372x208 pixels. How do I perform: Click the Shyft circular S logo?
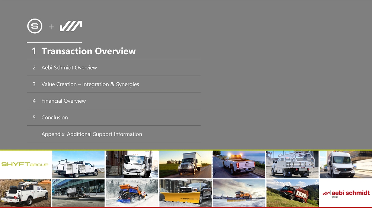(35, 26)
